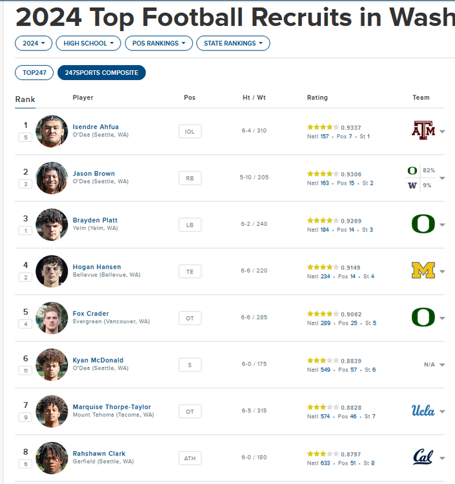
Task: Click the Washington logo in Jason Brown's row
Action: tap(412, 185)
